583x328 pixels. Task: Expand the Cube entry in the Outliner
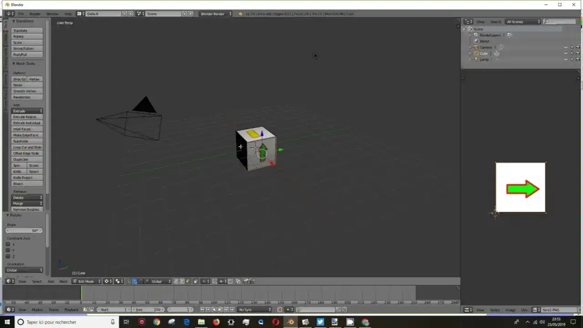click(x=470, y=53)
